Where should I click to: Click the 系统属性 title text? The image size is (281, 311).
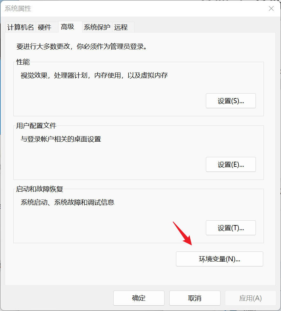(x=18, y=9)
